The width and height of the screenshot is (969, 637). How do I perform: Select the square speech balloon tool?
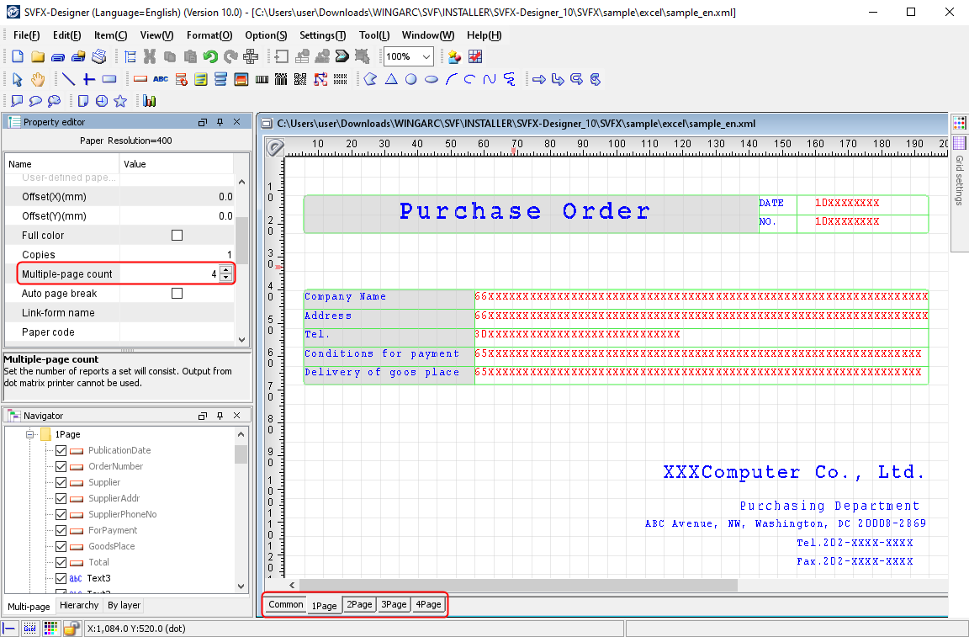17,101
